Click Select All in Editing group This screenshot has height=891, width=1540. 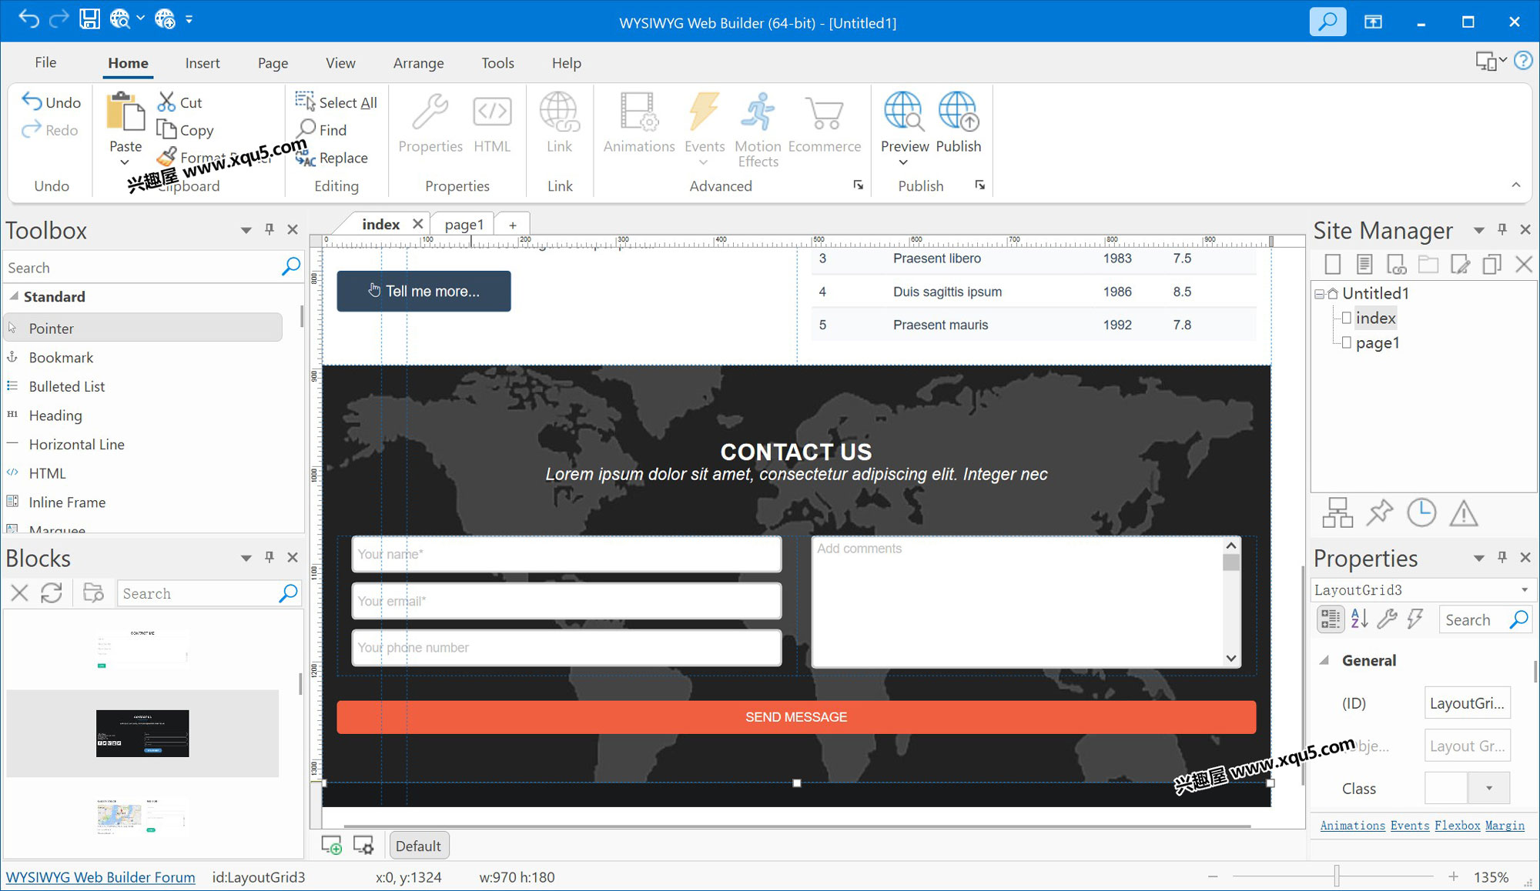click(336, 102)
